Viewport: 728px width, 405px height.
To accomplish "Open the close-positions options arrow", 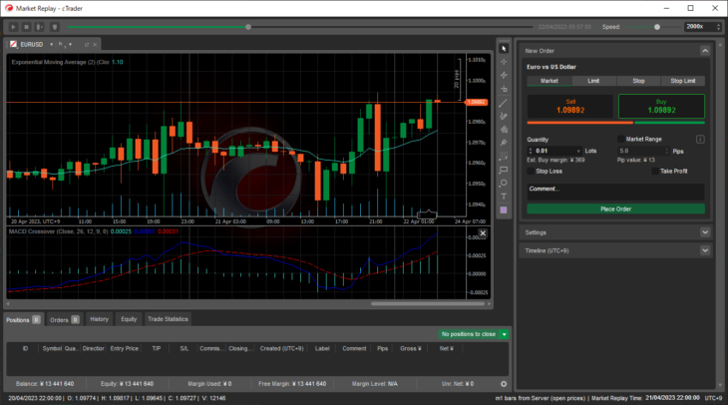I will [x=505, y=334].
